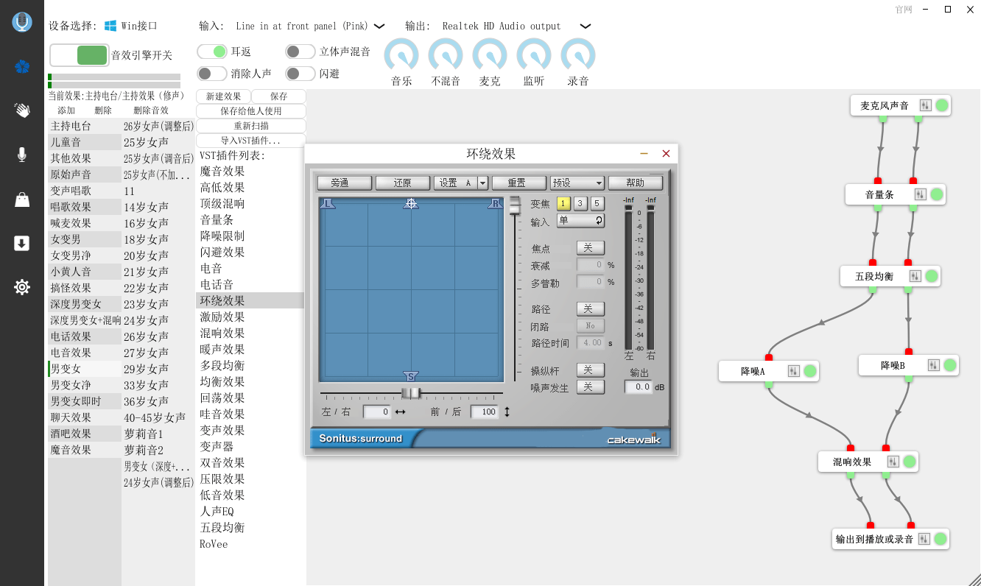Toggle green enable dot on 混响效果 node
The image size is (981, 586).
point(910,462)
